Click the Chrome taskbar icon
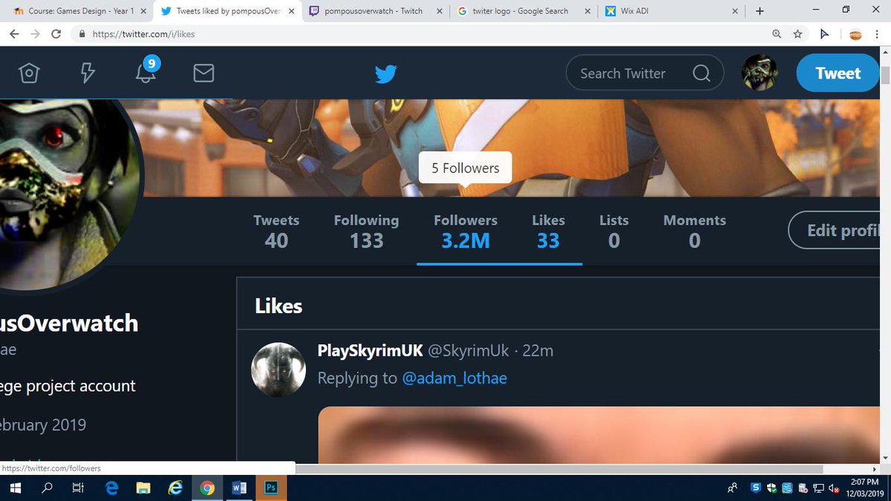This screenshot has width=891, height=501. click(207, 488)
